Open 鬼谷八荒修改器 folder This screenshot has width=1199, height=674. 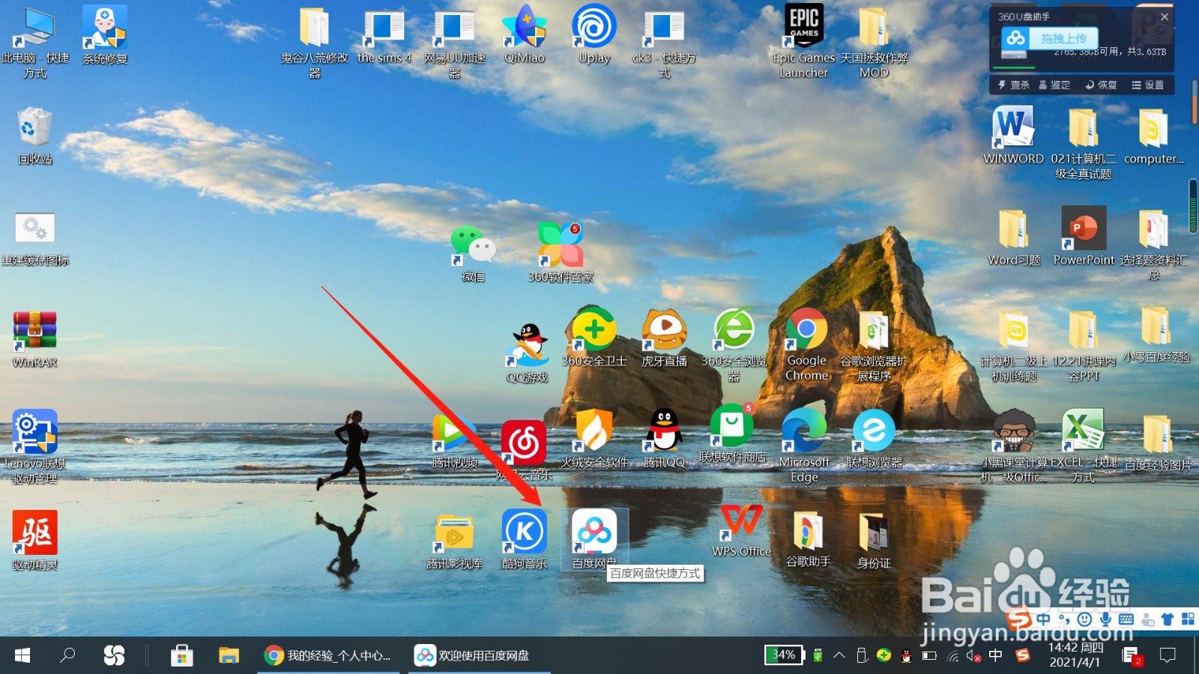[315, 43]
